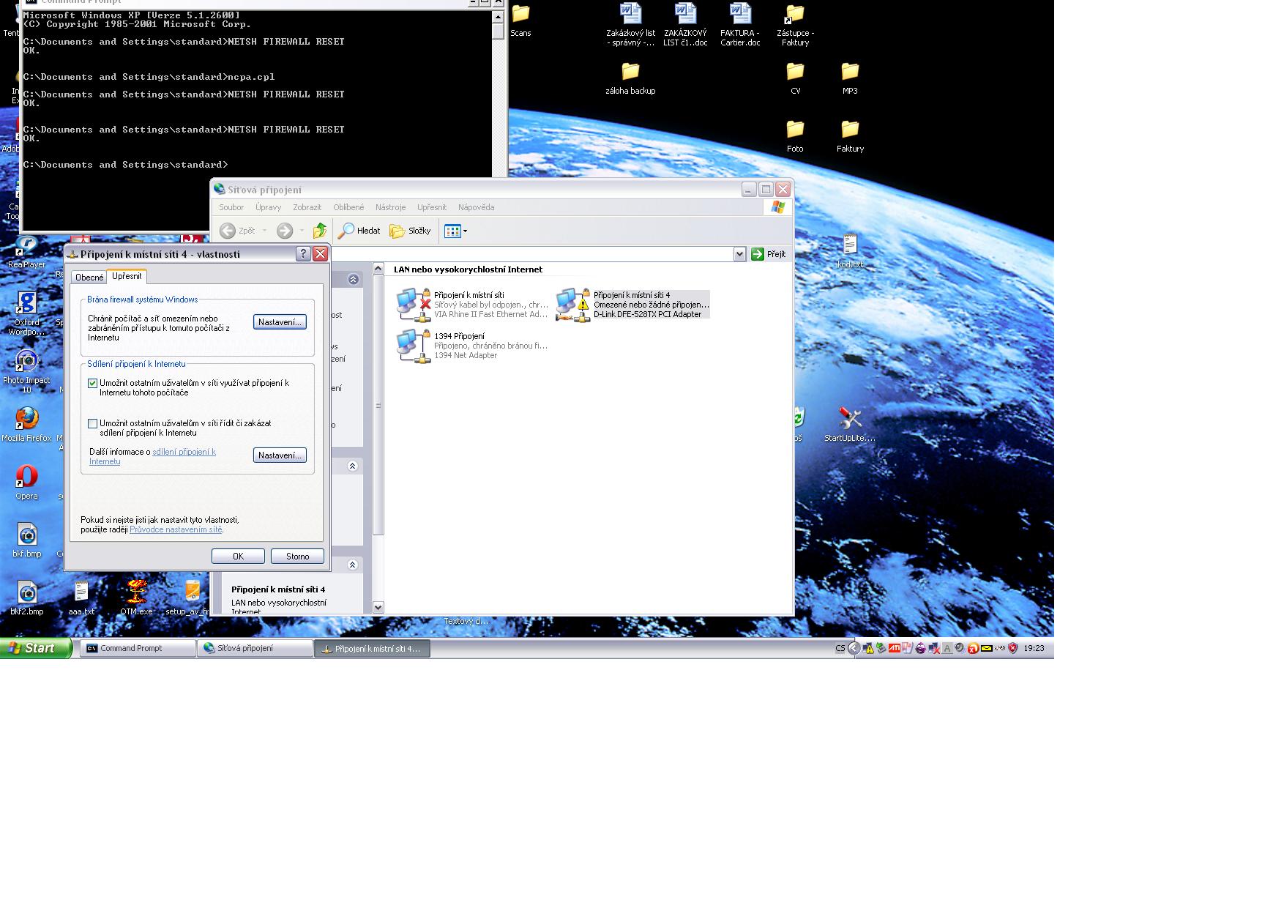Switch to the Obecné tab
This screenshot has width=1284, height=908.
coord(89,278)
